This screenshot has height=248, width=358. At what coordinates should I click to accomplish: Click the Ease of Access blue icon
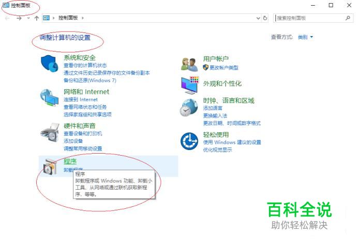[x=189, y=141]
